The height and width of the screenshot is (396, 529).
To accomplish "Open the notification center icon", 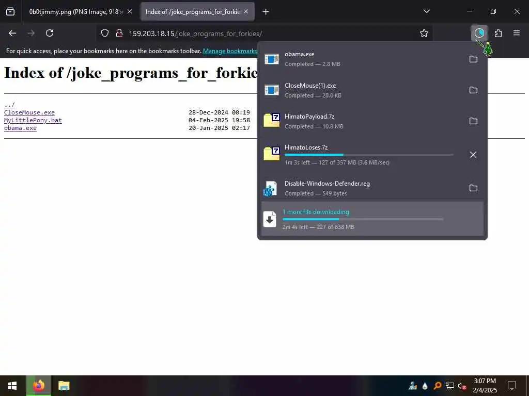I will coord(512,386).
